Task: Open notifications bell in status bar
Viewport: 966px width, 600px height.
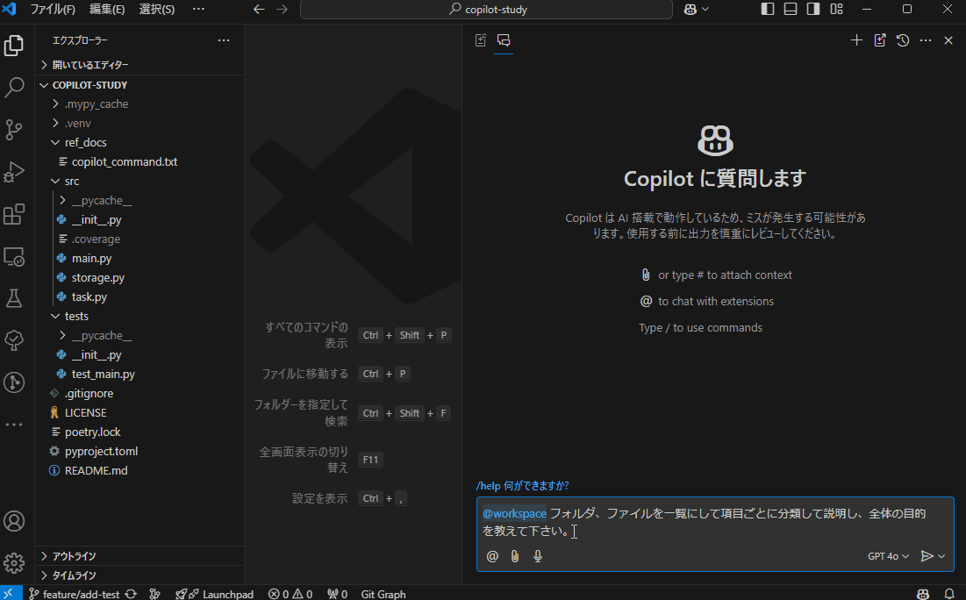Action: (x=949, y=594)
